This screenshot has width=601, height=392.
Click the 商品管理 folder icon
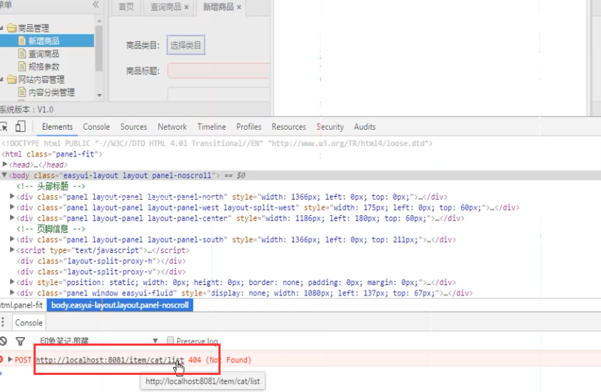pos(12,28)
